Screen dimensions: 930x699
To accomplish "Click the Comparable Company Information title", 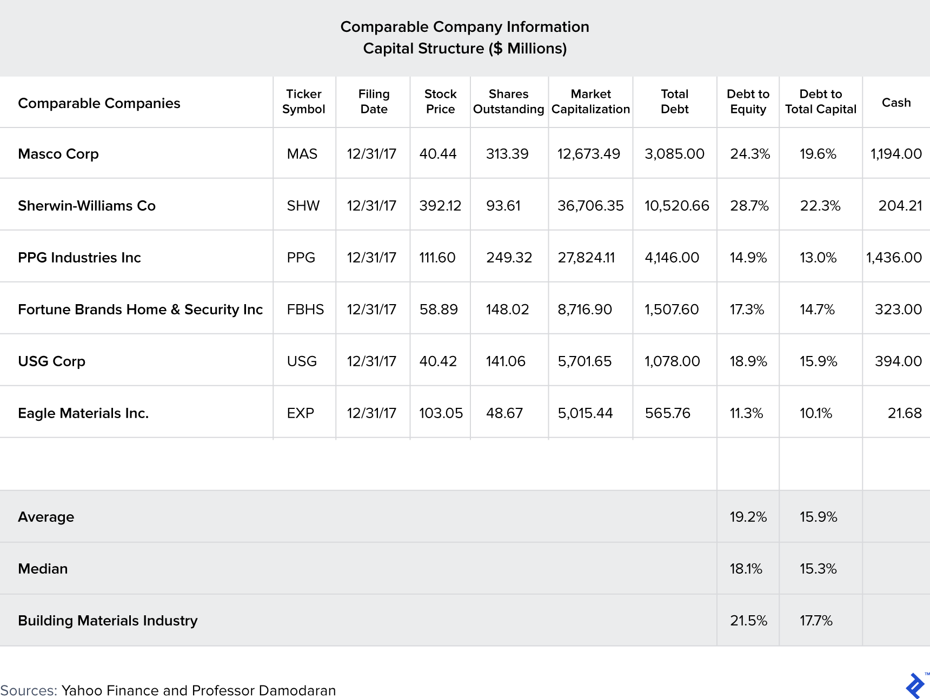I will click(x=464, y=27).
